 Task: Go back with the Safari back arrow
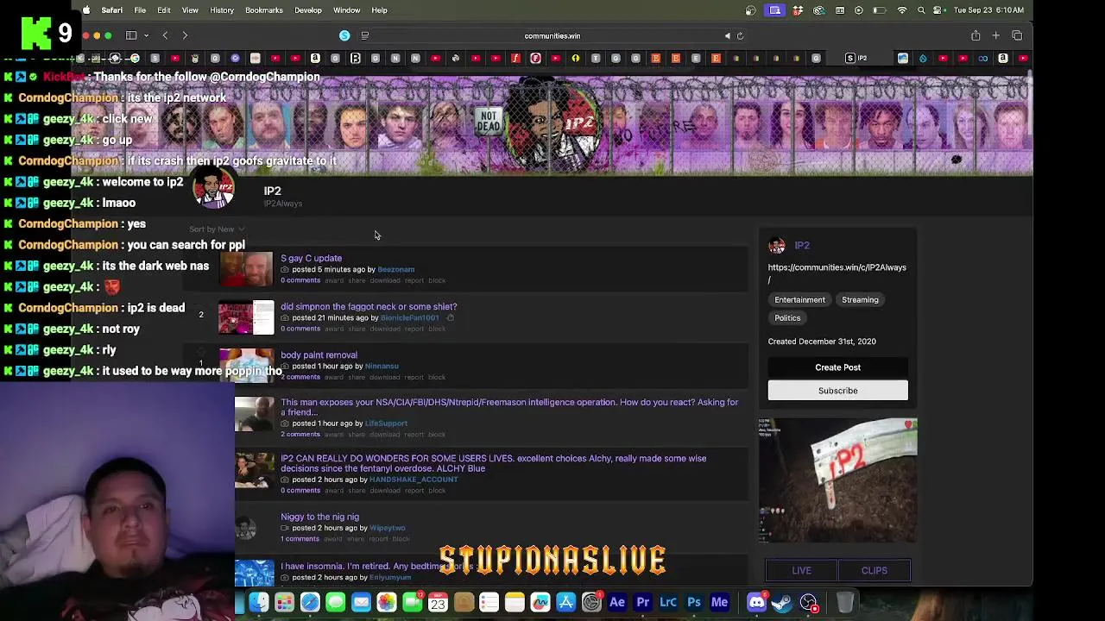[x=165, y=35]
